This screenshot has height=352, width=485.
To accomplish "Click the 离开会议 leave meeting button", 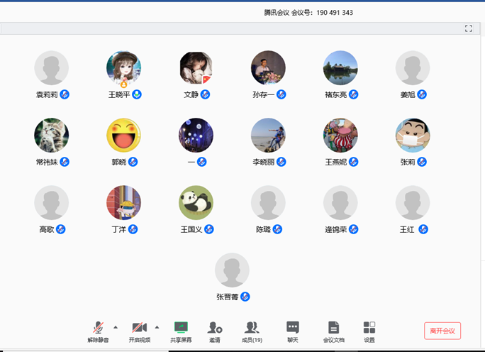I will pos(442,331).
